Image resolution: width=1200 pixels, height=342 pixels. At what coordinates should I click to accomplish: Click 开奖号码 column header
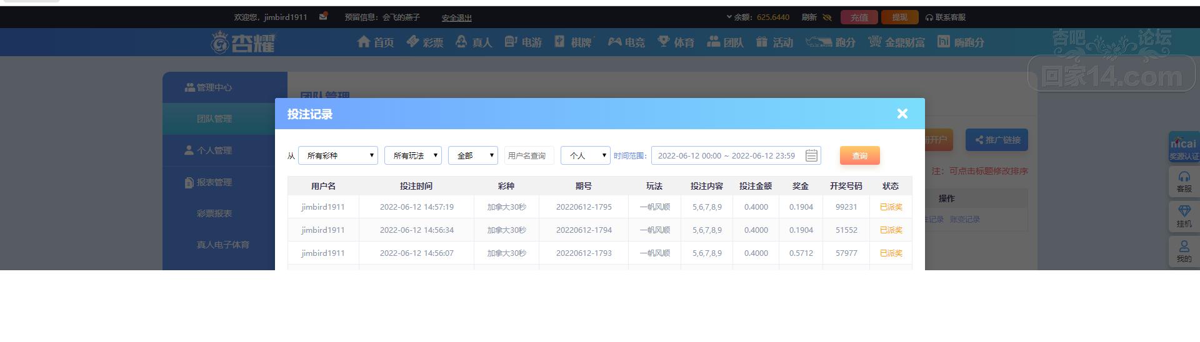tap(846, 186)
